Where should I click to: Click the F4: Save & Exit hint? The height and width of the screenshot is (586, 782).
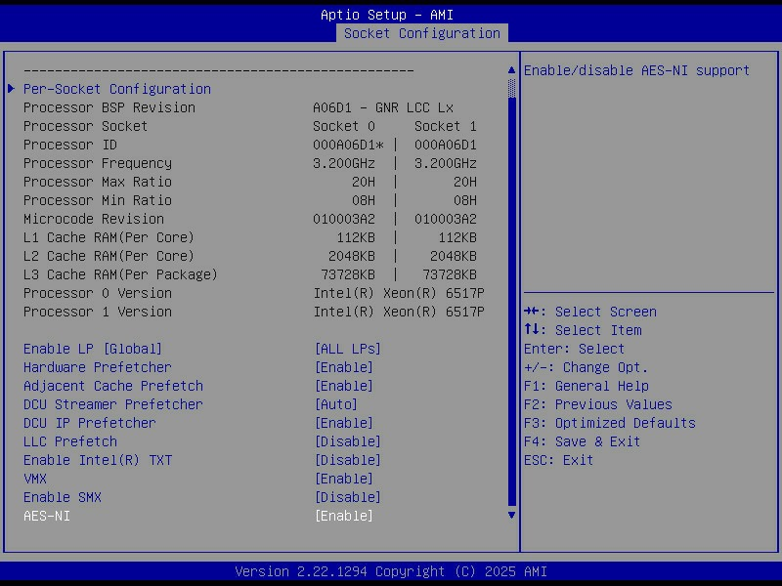point(582,441)
